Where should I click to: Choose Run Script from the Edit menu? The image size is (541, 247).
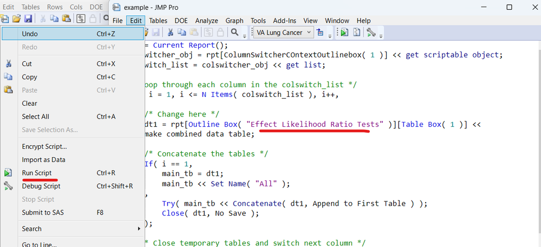(x=73, y=173)
